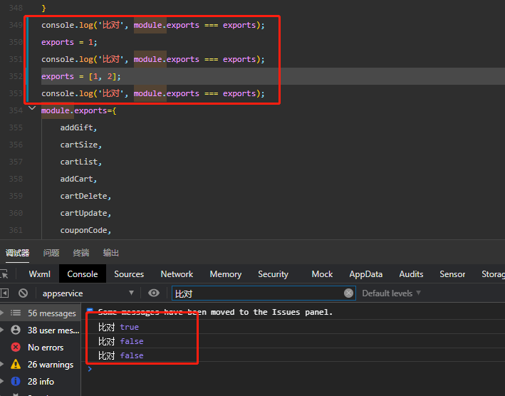This screenshot has width=505, height=396.
Task: Toggle the live expression eye icon
Action: pos(154,293)
